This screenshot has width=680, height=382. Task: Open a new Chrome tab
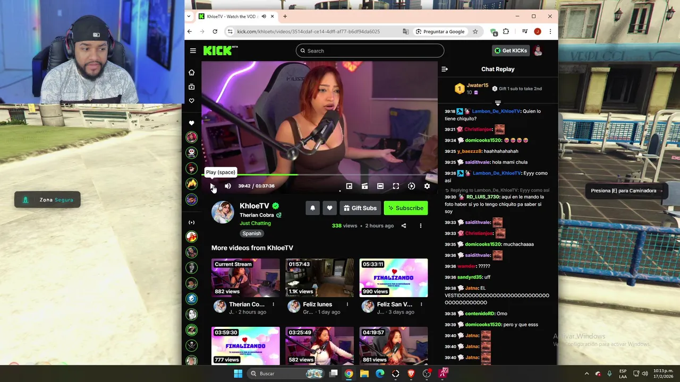pyautogui.click(x=285, y=16)
